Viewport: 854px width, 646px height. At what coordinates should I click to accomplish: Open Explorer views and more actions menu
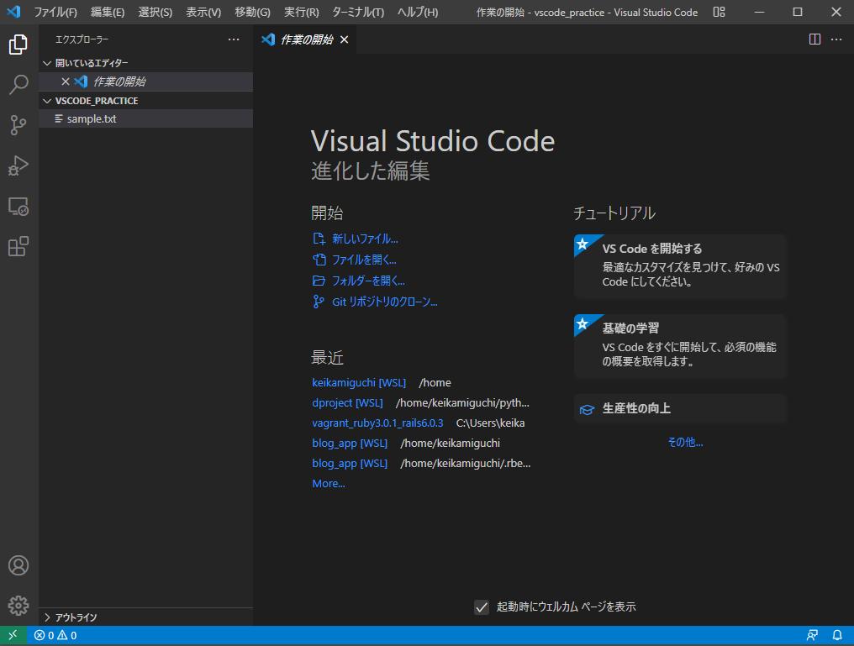pyautogui.click(x=234, y=39)
